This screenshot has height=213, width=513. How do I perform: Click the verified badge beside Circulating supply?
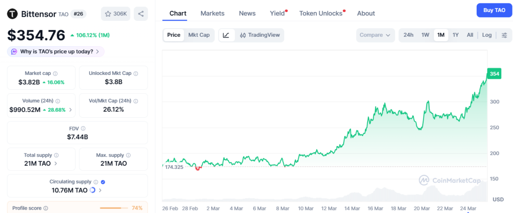[103, 182]
